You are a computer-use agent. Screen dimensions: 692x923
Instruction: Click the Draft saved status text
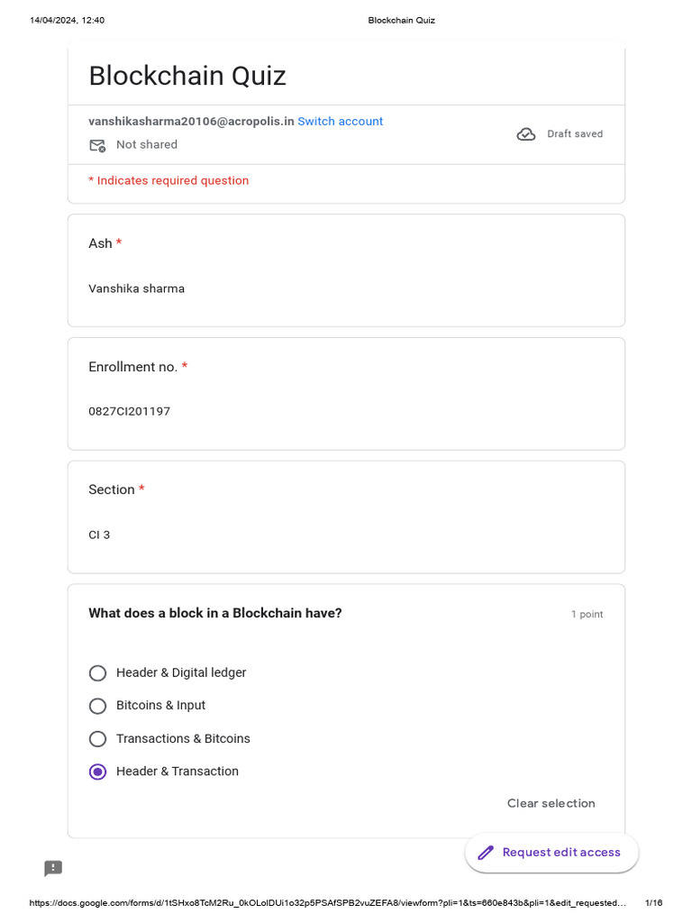[x=575, y=134]
